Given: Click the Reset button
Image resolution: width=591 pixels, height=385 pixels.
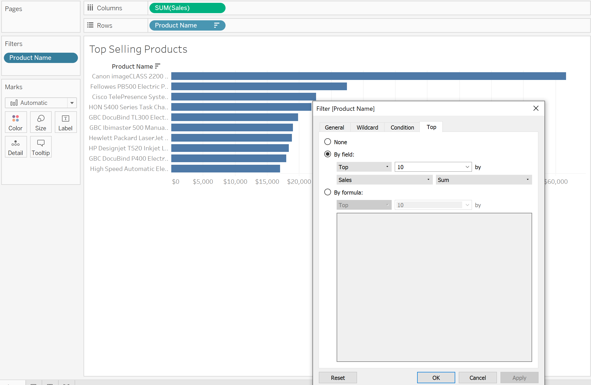Looking at the screenshot, I should (337, 378).
